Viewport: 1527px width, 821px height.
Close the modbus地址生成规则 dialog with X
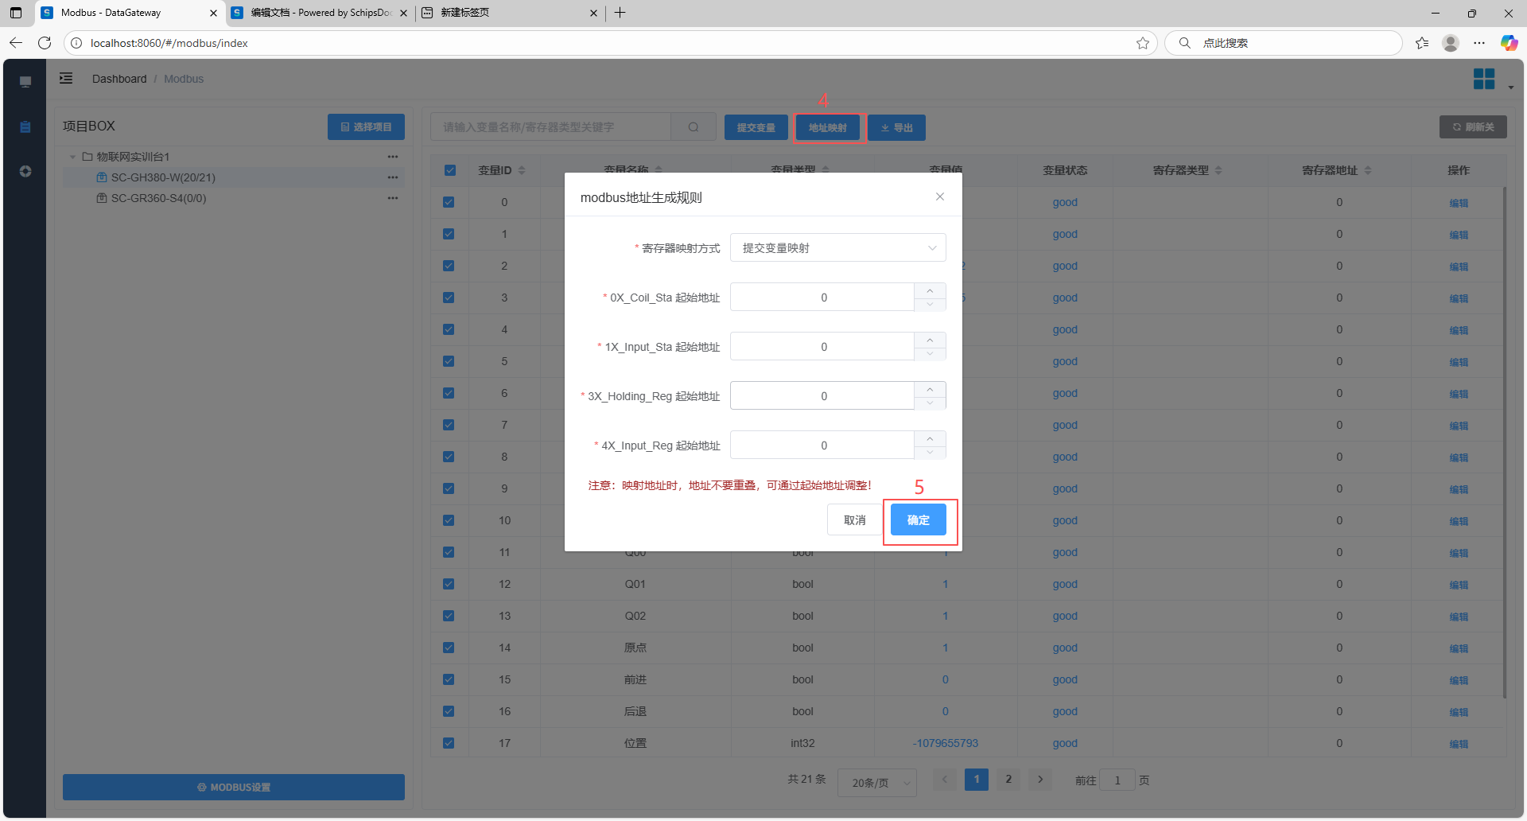939,196
